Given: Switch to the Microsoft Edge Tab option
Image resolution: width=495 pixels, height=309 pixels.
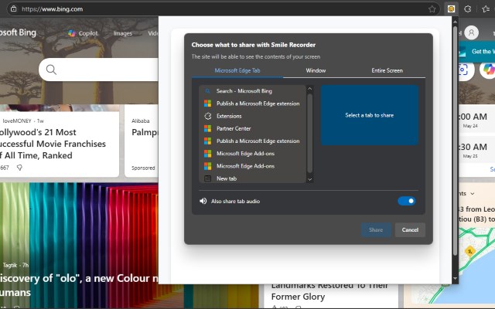Looking at the screenshot, I should tap(237, 70).
